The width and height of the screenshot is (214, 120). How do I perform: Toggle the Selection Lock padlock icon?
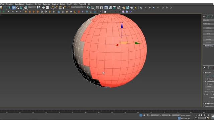(144, 115)
